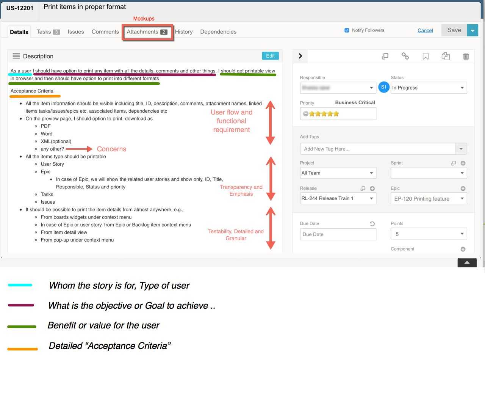The height and width of the screenshot is (399, 485).
Task: Click the link chain icon
Action: point(405,56)
